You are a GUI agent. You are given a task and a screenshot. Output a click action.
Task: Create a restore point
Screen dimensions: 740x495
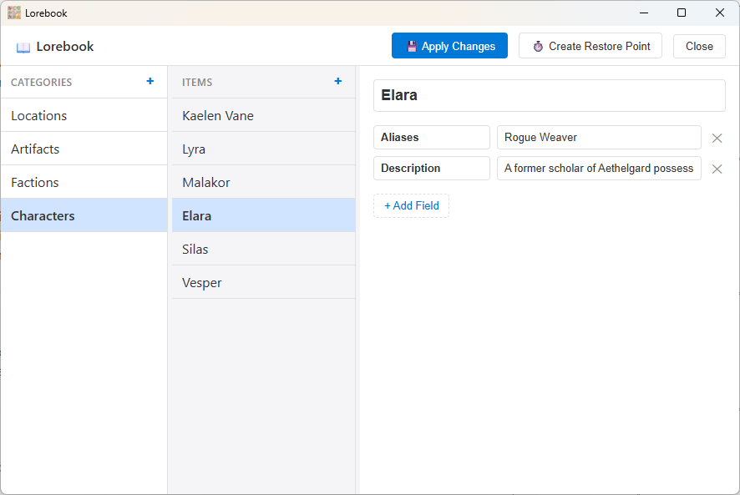click(x=590, y=46)
